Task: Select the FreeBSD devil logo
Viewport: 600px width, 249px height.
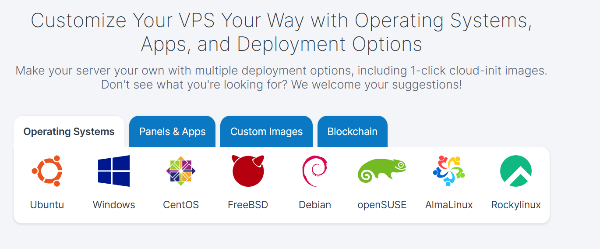Action: coord(248,171)
